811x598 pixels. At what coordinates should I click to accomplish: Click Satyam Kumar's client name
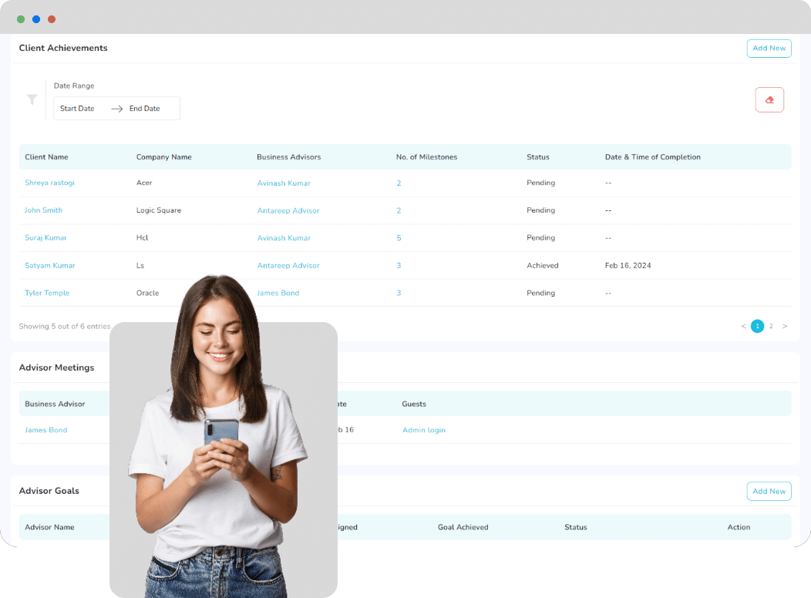pos(49,265)
